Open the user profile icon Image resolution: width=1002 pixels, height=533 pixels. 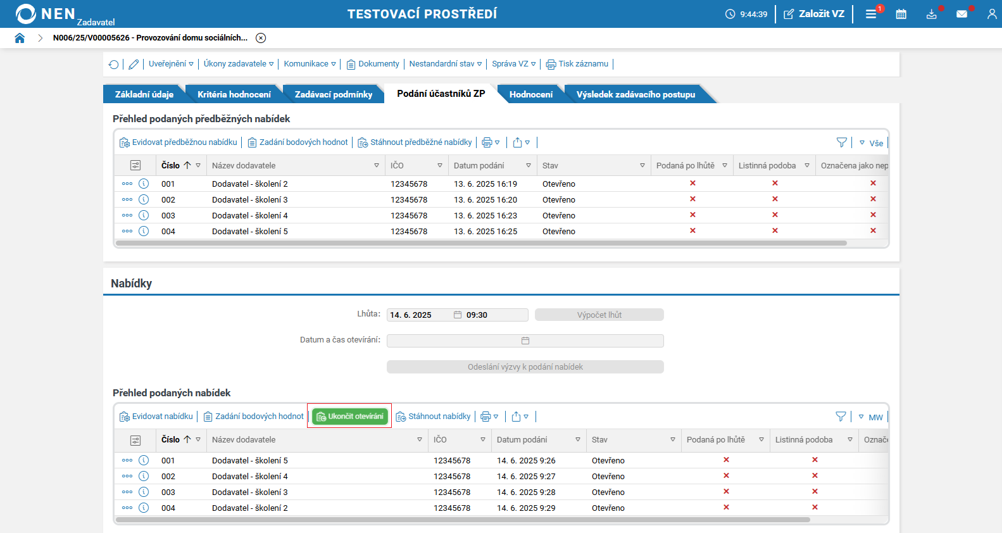[991, 14]
